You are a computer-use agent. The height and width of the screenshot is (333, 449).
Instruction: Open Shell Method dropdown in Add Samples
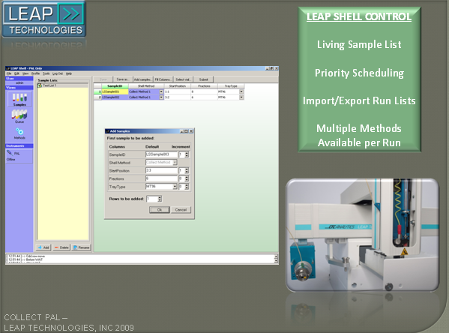pos(175,163)
